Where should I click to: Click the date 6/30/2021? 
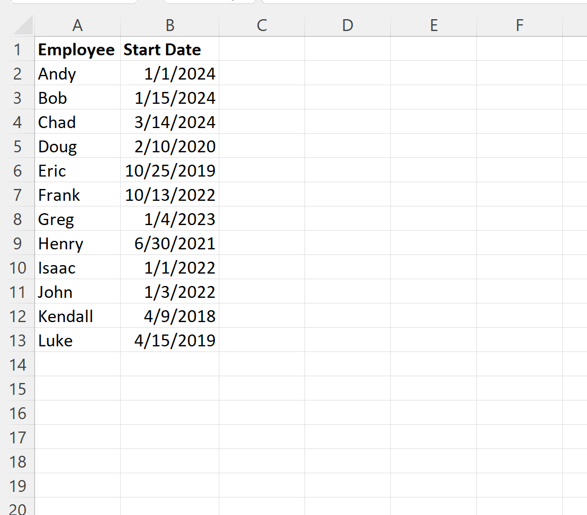pyautogui.click(x=170, y=244)
